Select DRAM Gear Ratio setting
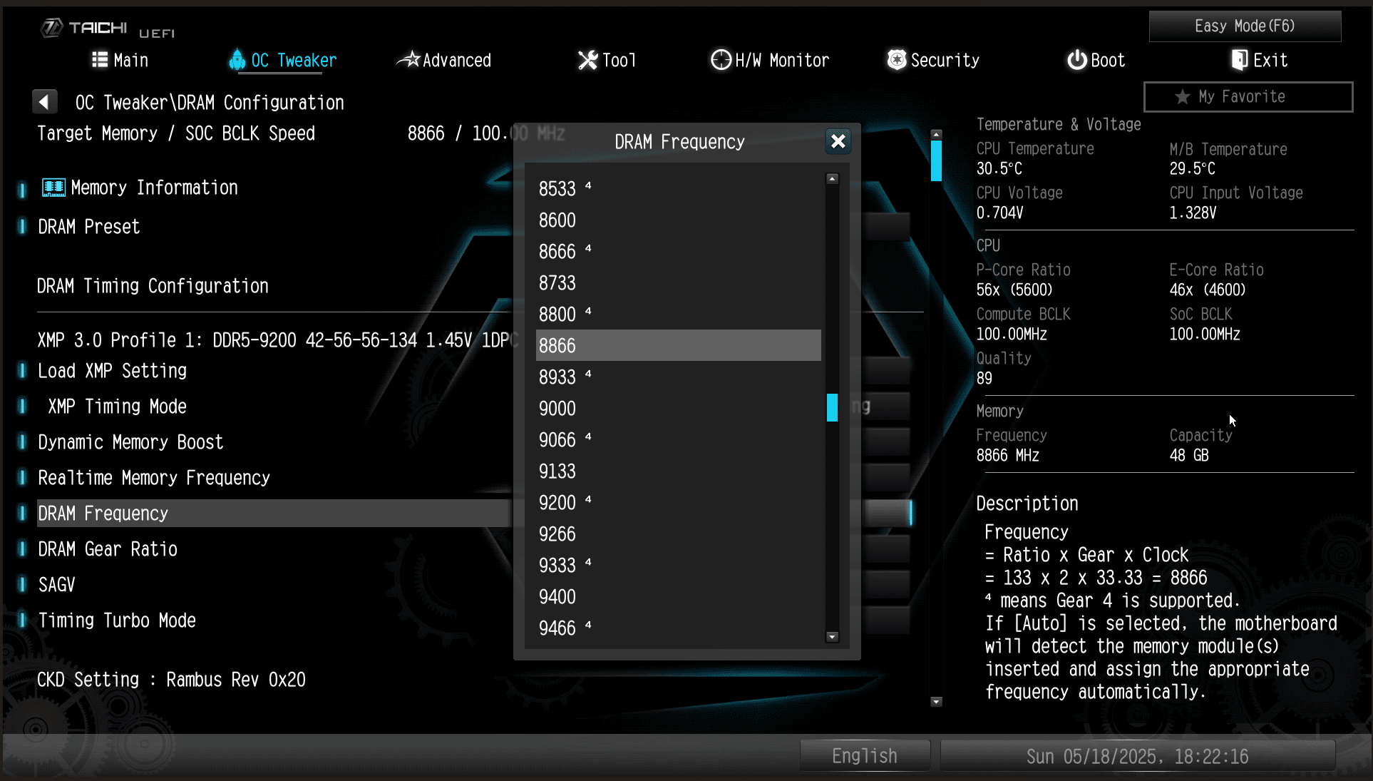The height and width of the screenshot is (781, 1373). point(108,549)
